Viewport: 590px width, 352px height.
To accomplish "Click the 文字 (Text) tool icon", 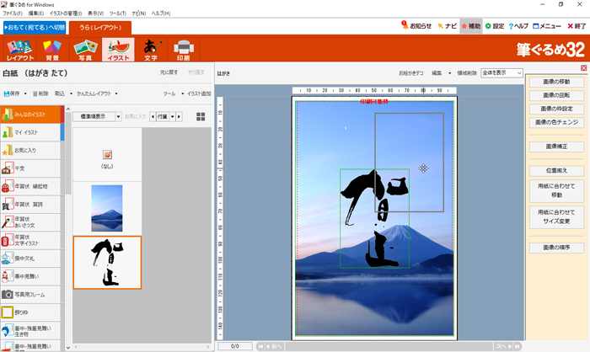I will pos(151,50).
